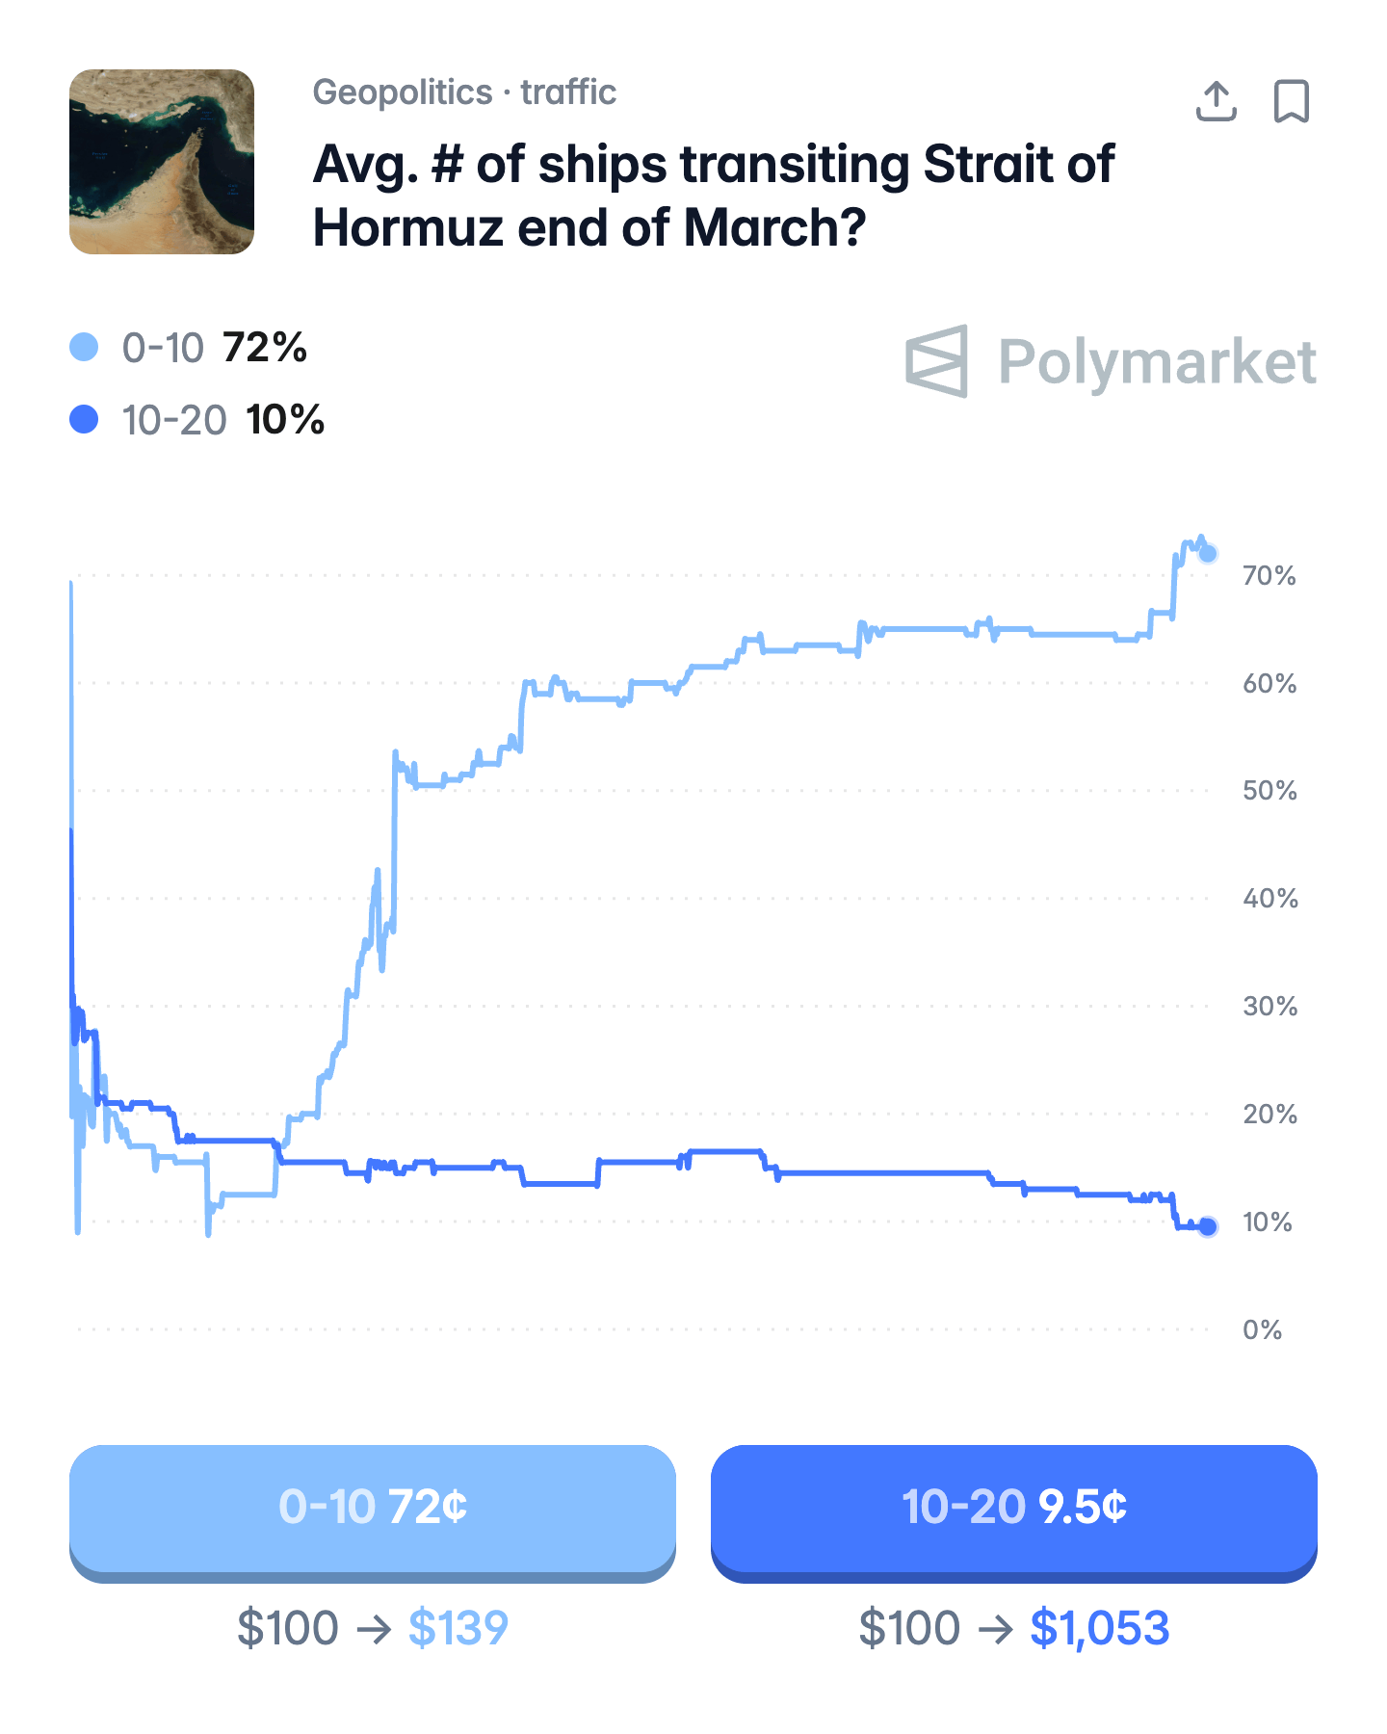This screenshot has width=1387, height=1734.
Task: Open the Strait of Hormuz satellite thumbnail
Action: click(x=162, y=162)
